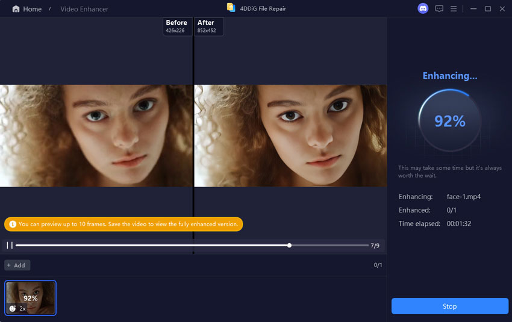Go to the Home breadcrumb
512x322 pixels.
tap(32, 10)
